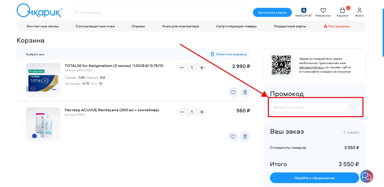Open Оправы menu item
The image size is (384, 187).
coord(138,26)
